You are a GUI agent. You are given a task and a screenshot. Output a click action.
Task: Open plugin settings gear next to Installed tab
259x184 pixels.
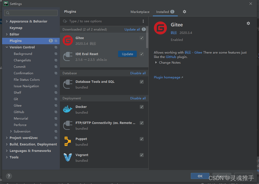tap(184, 12)
